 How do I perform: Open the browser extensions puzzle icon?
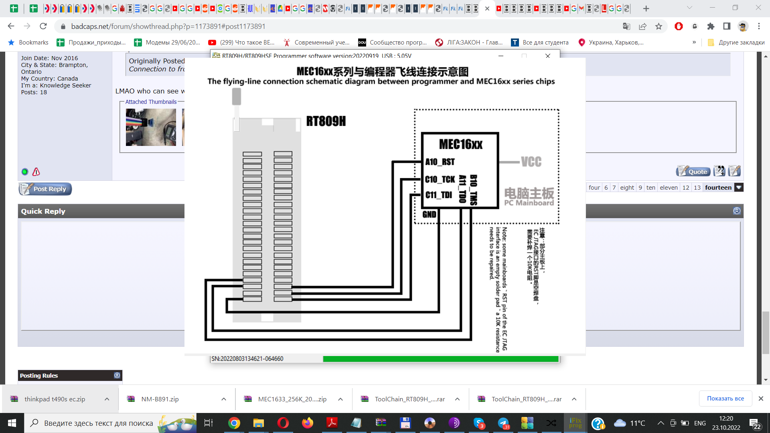711,26
